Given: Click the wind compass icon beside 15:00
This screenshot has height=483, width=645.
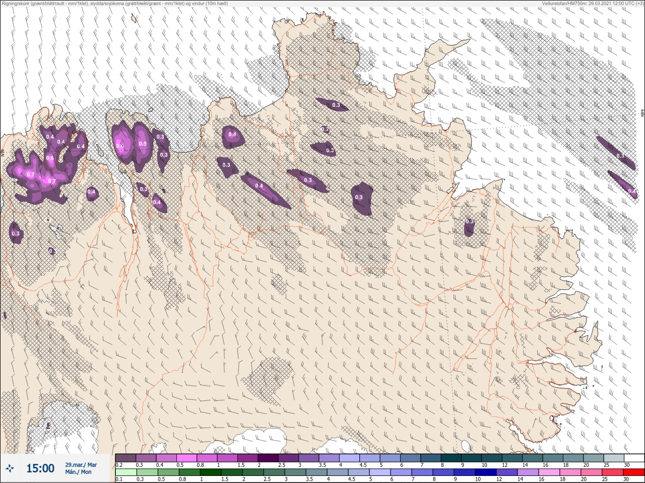Looking at the screenshot, I should [x=10, y=468].
